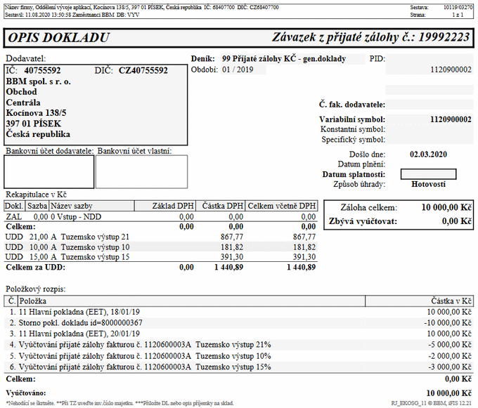The width and height of the screenshot is (478, 408).
Task: Select Deník value '99 Přijaté zálohy KČ - gen.doklady'
Action: pos(284,59)
